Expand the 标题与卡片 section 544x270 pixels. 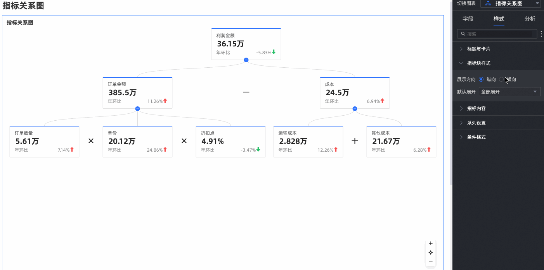coord(479,49)
